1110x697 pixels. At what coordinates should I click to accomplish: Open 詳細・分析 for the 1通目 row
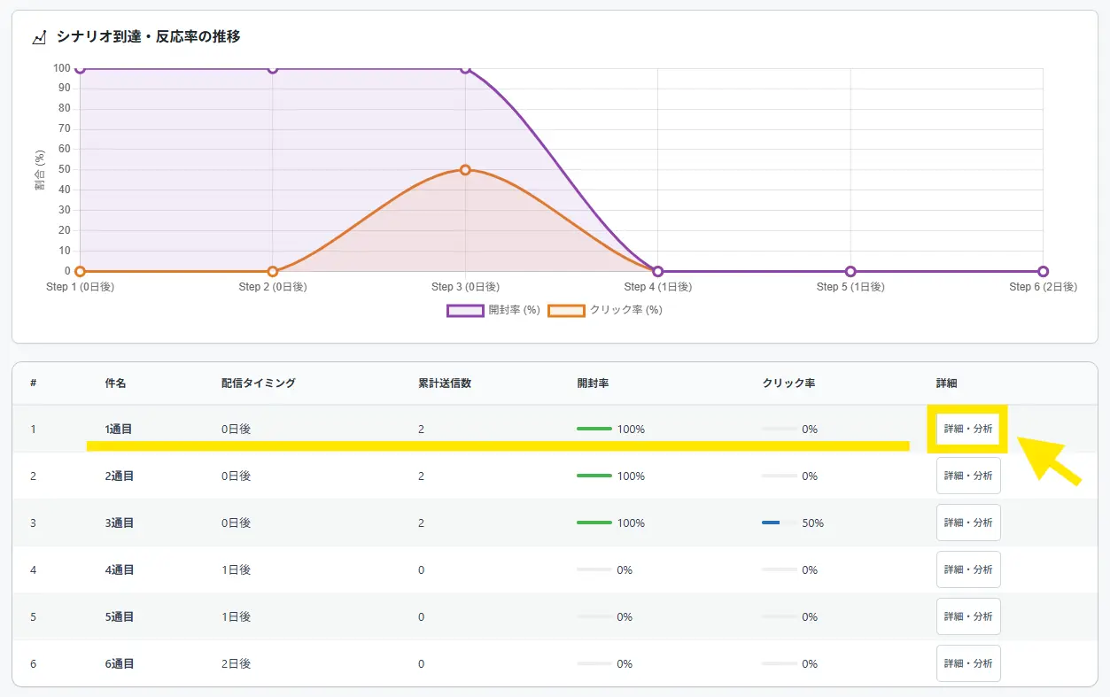click(967, 429)
